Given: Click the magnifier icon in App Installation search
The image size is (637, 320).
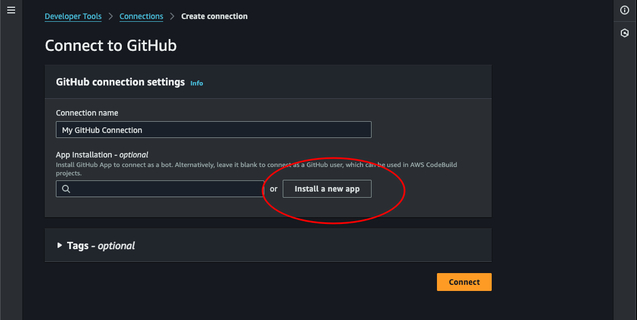Looking at the screenshot, I should pyautogui.click(x=66, y=189).
